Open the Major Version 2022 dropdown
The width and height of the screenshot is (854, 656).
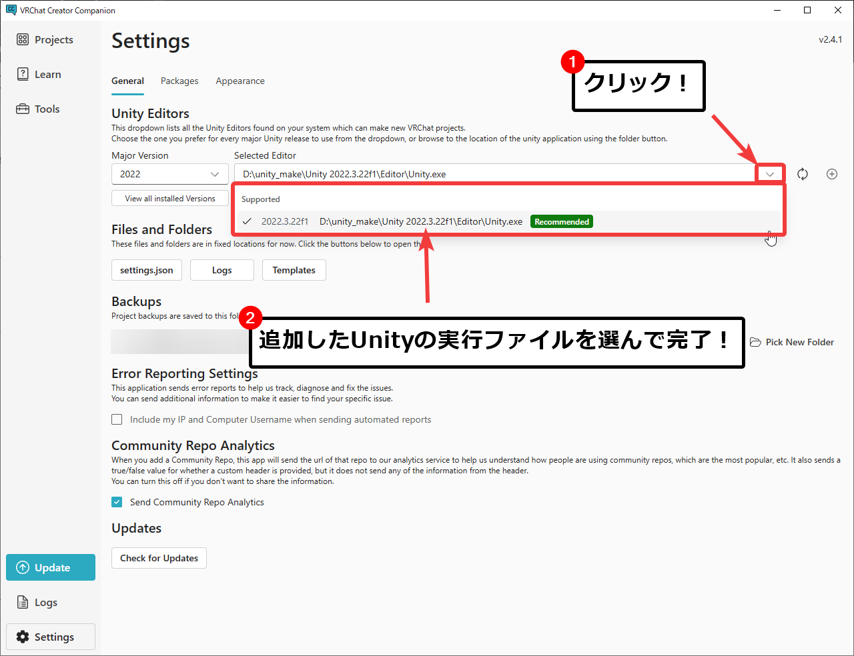click(x=170, y=174)
